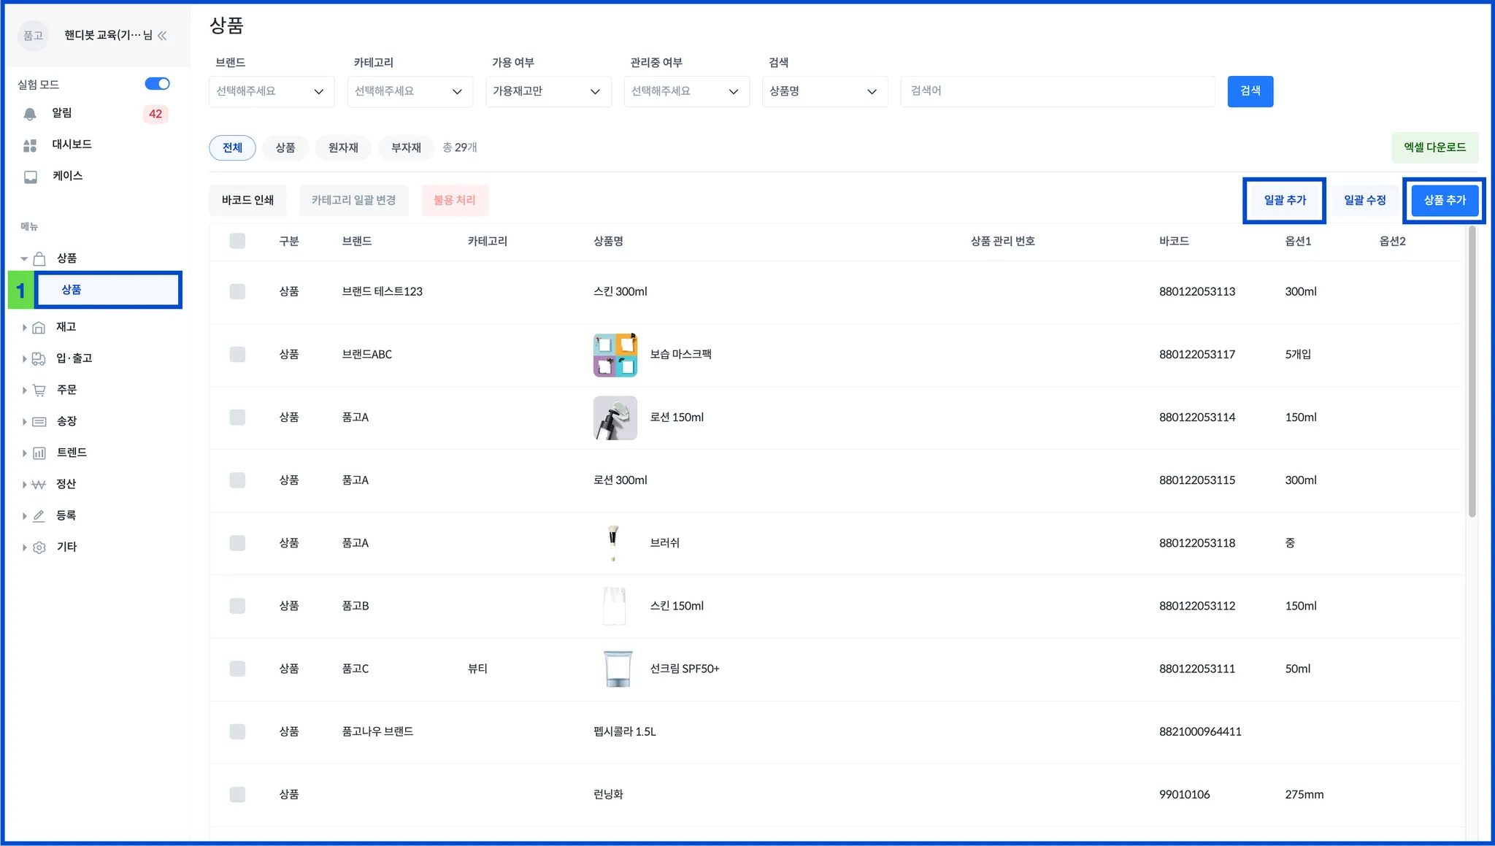Toggle the 실험 모드 switch

[x=157, y=84]
